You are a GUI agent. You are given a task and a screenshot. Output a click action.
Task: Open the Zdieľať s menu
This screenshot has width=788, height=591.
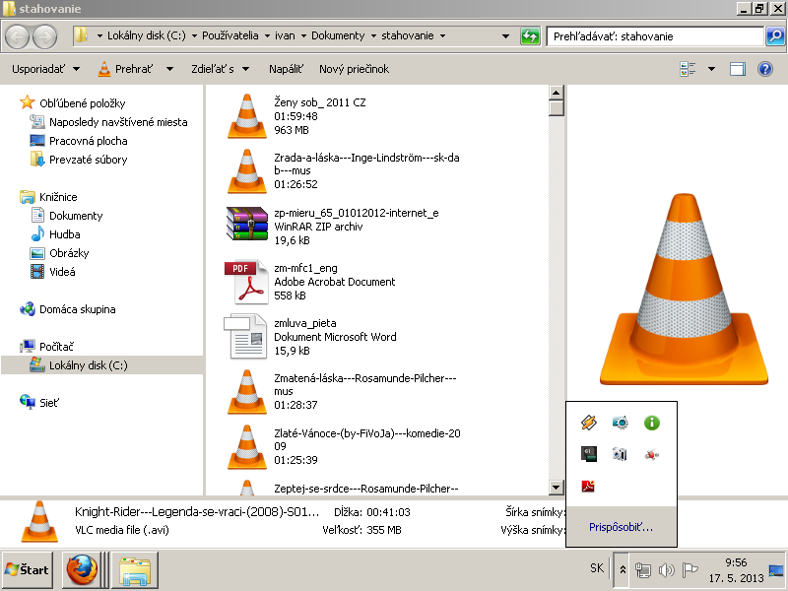click(x=220, y=69)
